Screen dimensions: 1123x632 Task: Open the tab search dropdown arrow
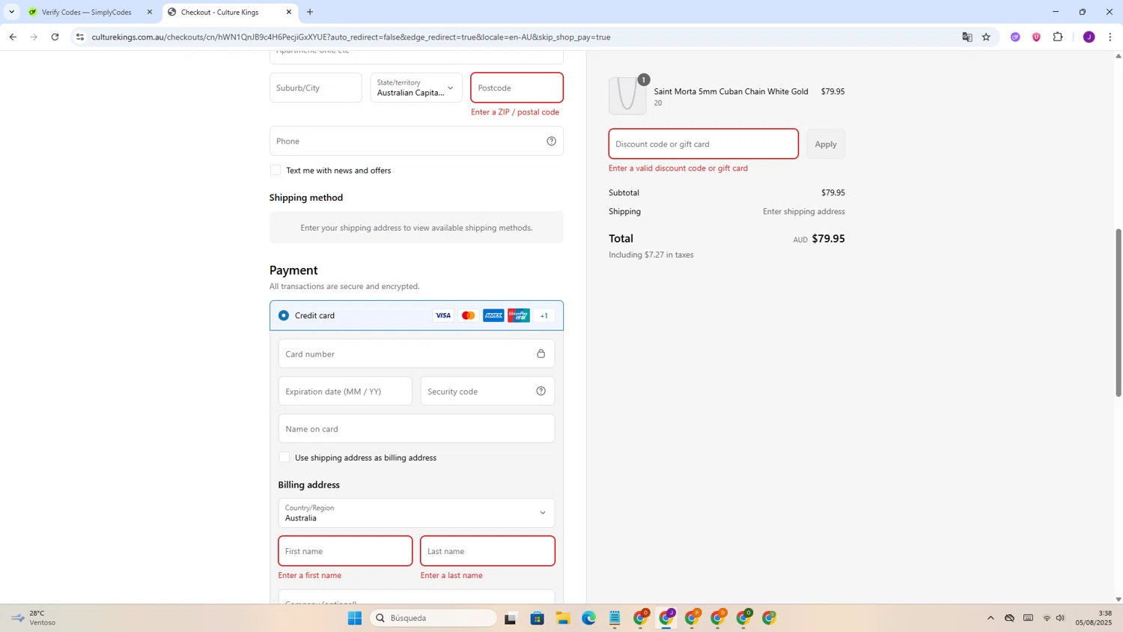[x=11, y=12]
